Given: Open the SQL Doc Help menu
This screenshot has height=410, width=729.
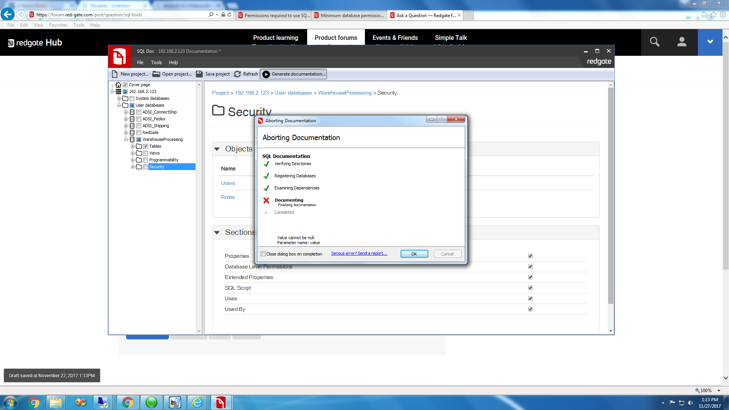Looking at the screenshot, I should coord(173,63).
